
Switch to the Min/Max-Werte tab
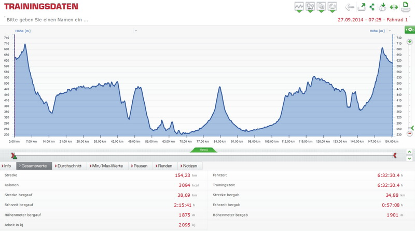pyautogui.click(x=107, y=166)
